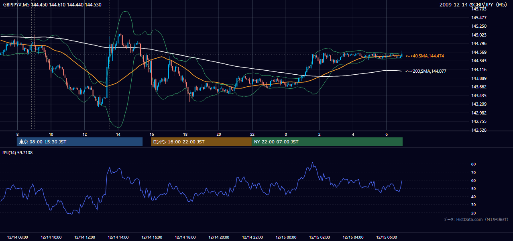Click the 143.889 price axis label
This screenshot has width=513, height=241.
478,78
